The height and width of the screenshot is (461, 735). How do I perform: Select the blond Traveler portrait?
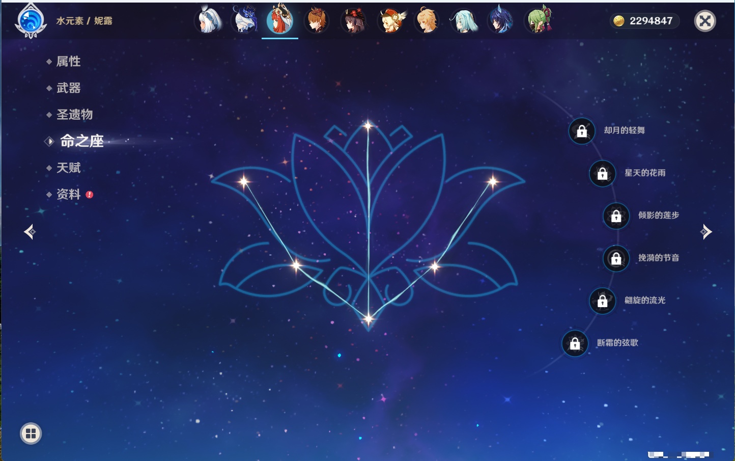pyautogui.click(x=427, y=21)
